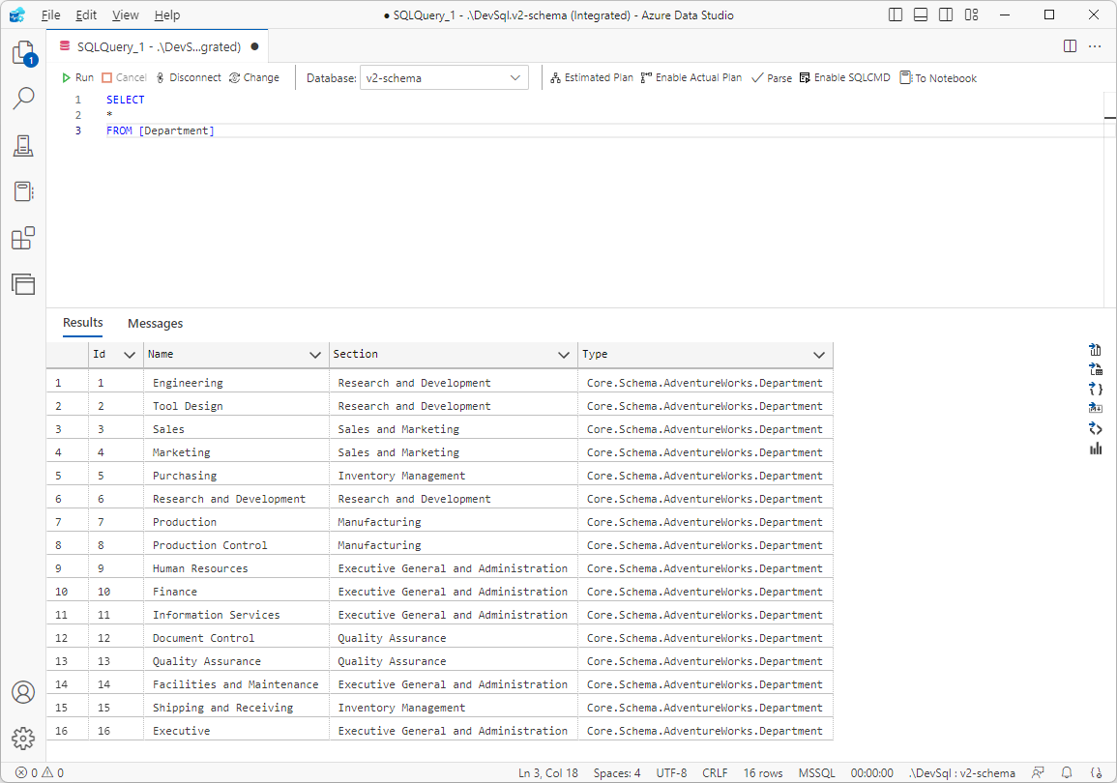The width and height of the screenshot is (1117, 783).
Task: Toggle the secondary side bar
Action: pos(946,14)
